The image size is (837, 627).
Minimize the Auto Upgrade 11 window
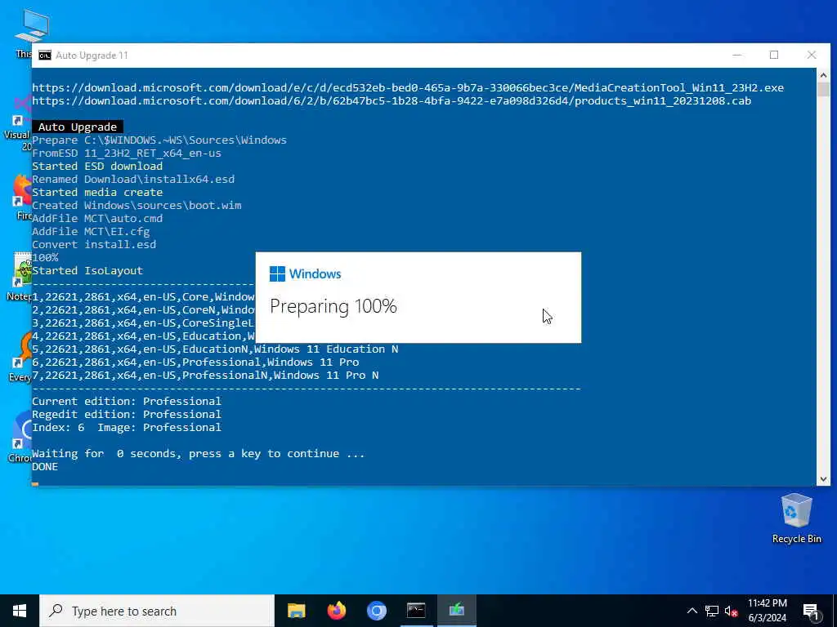(x=737, y=55)
